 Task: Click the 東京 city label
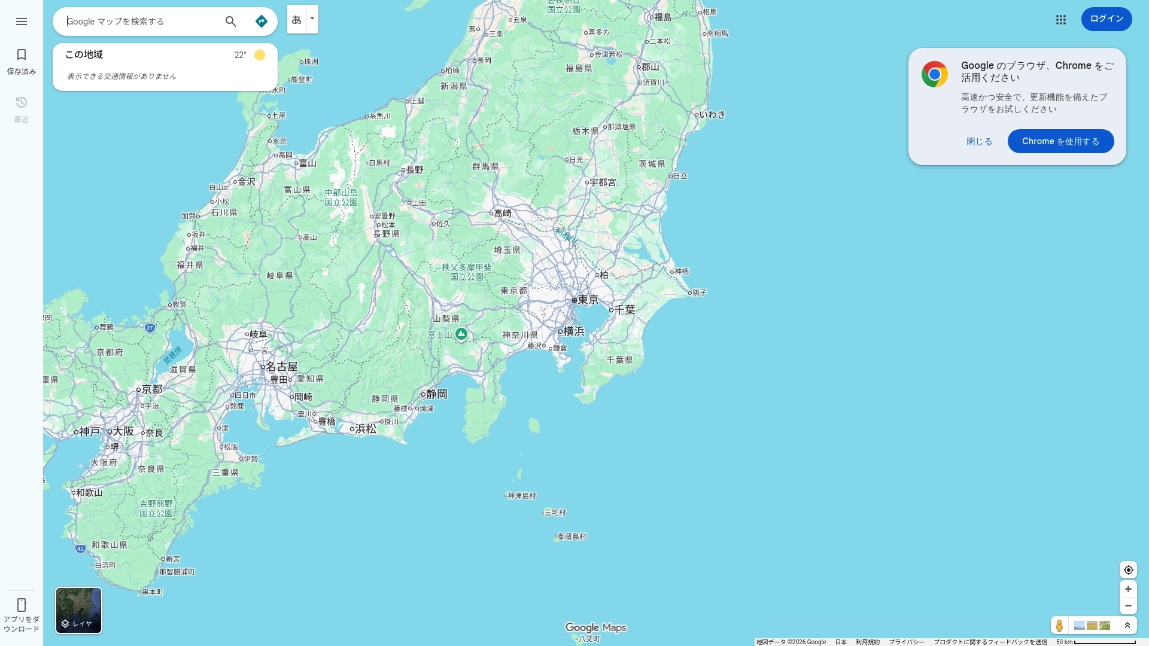[588, 300]
